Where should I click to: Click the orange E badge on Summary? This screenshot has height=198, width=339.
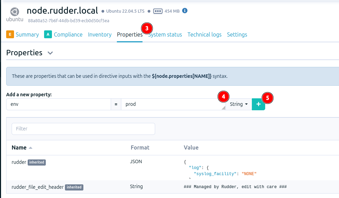pyautogui.click(x=10, y=34)
